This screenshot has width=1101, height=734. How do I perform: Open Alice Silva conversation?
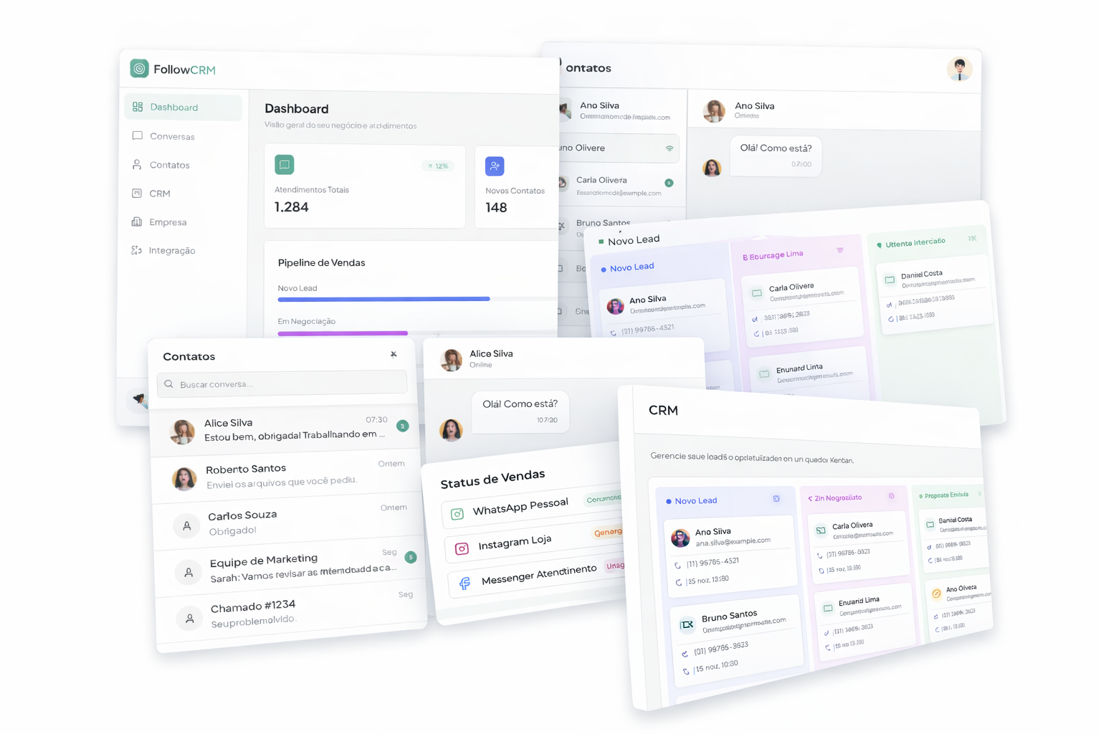(287, 429)
